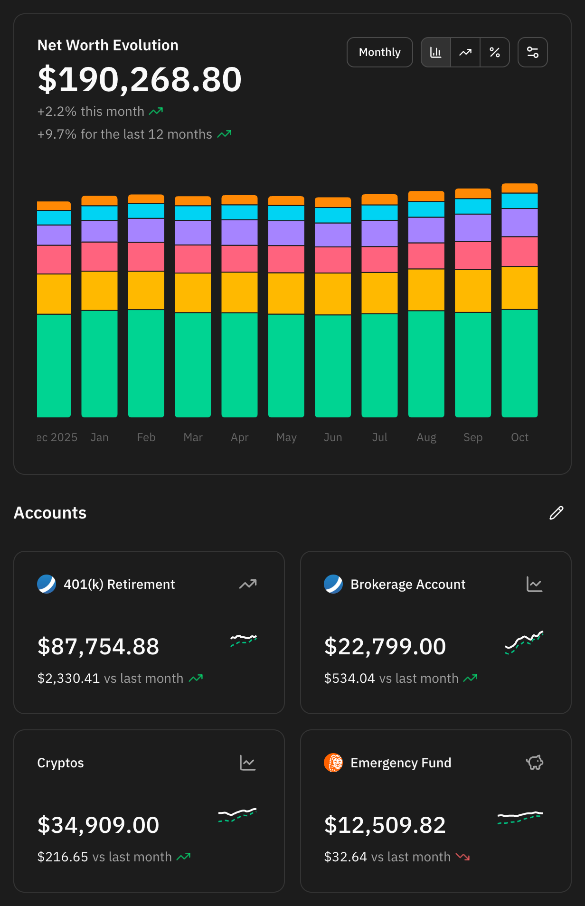Open the Cryptos account card
The image size is (585, 906).
coord(149,811)
